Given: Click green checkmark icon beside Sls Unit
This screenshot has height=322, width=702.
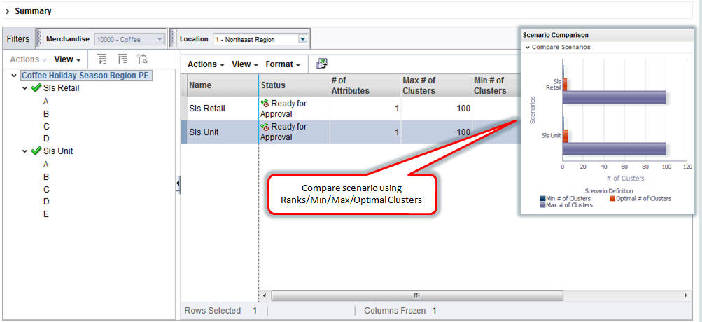Looking at the screenshot, I should 36,150.
